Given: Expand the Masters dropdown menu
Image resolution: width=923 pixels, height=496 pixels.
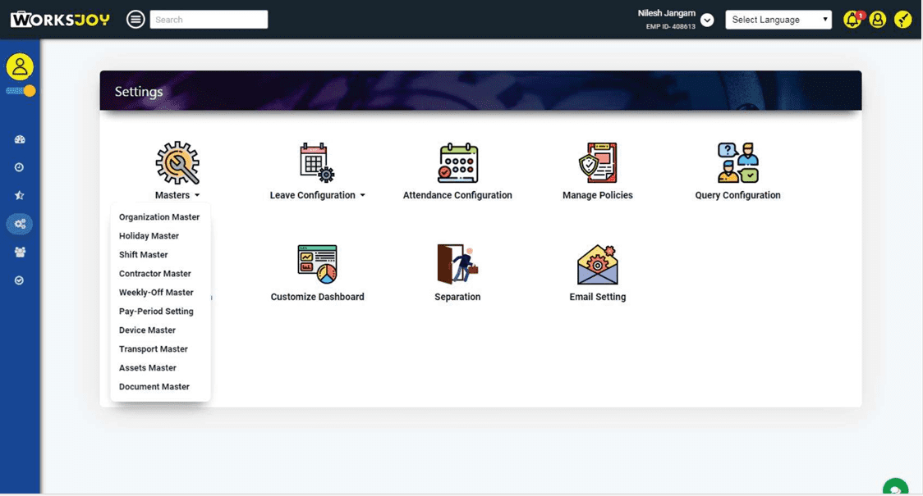Looking at the screenshot, I should (177, 195).
